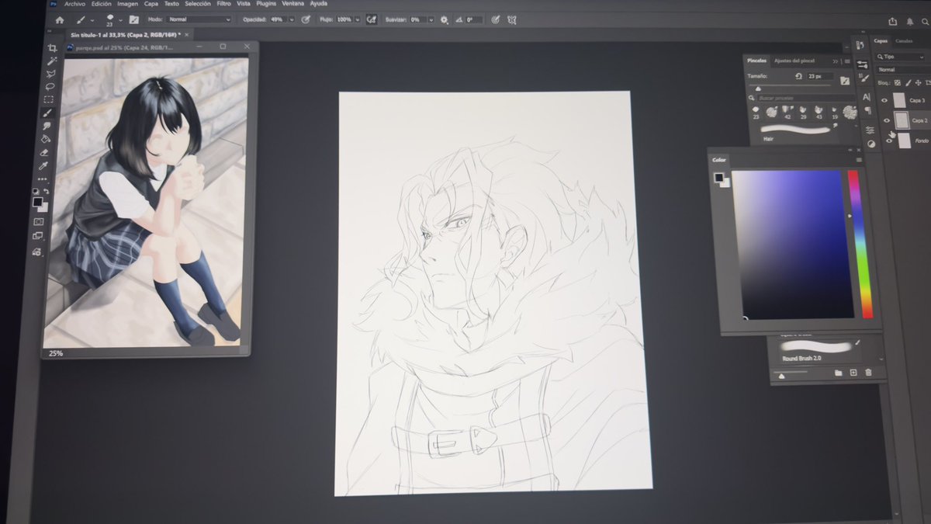The width and height of the screenshot is (931, 524).
Task: Select the Eyedropper tool
Action: point(44,165)
